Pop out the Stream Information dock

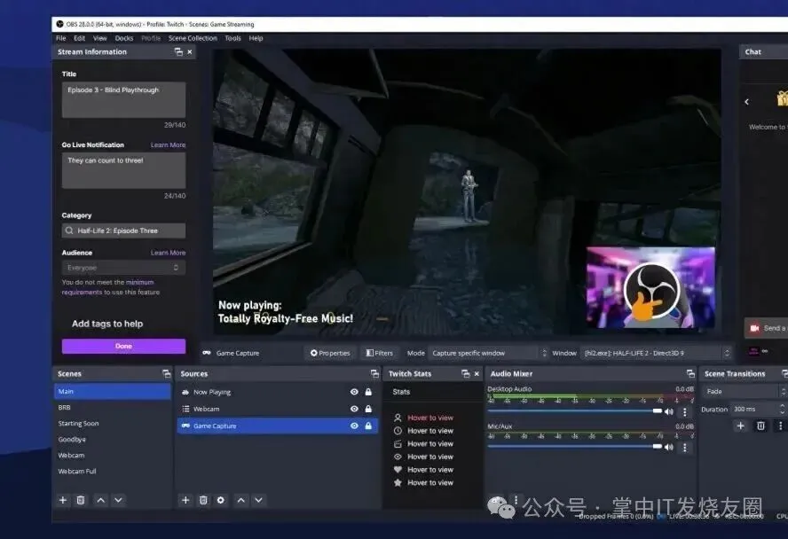tap(178, 51)
